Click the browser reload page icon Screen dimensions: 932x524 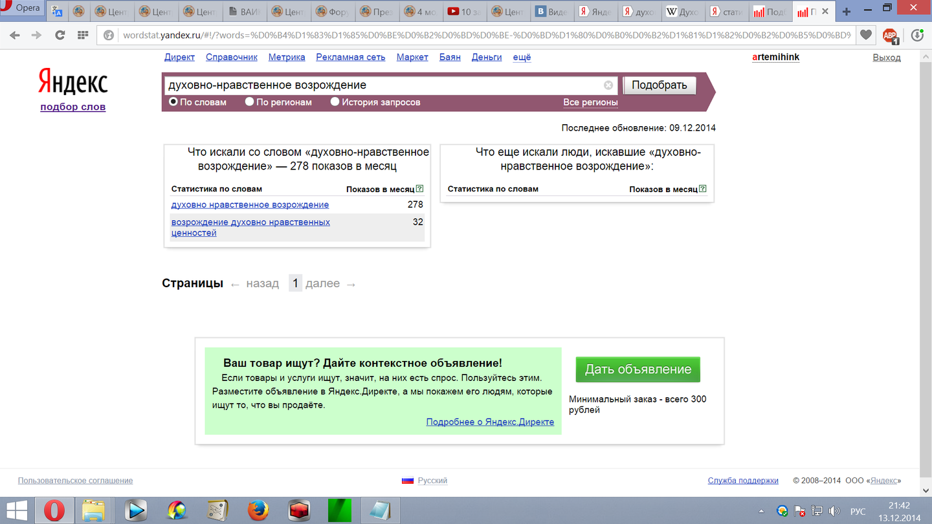[60, 36]
